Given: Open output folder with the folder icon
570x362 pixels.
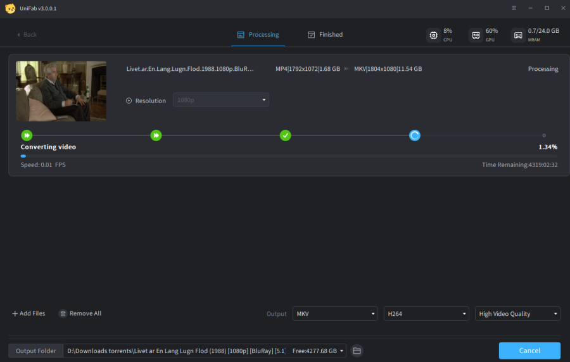Looking at the screenshot, I should [x=357, y=351].
